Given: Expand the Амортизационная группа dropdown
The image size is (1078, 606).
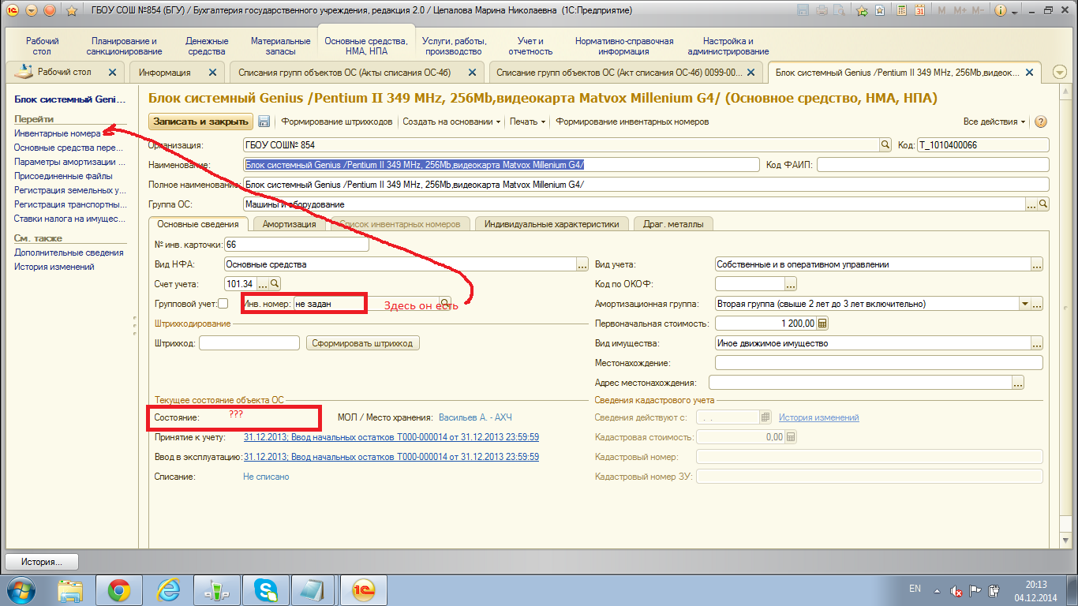Looking at the screenshot, I should 1024,304.
